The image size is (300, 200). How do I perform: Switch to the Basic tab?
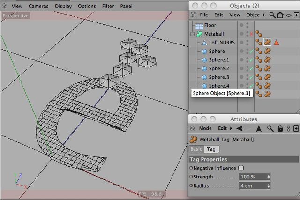click(x=196, y=149)
